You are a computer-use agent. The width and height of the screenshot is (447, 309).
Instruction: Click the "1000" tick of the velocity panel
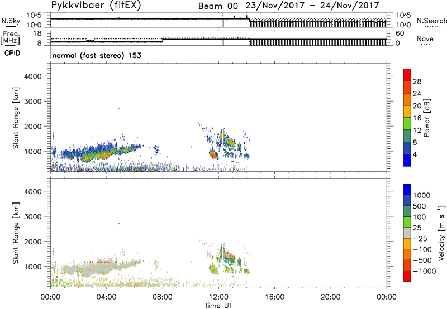[33, 266]
